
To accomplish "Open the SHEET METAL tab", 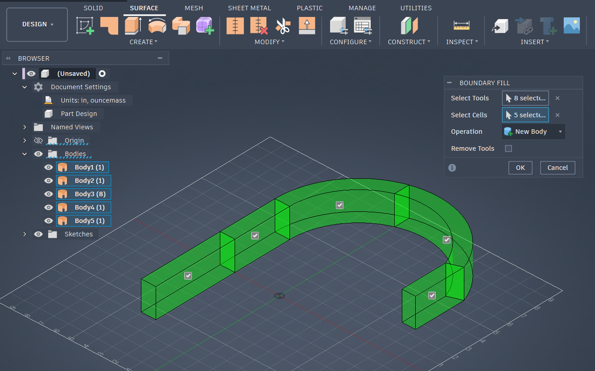I will [x=250, y=8].
